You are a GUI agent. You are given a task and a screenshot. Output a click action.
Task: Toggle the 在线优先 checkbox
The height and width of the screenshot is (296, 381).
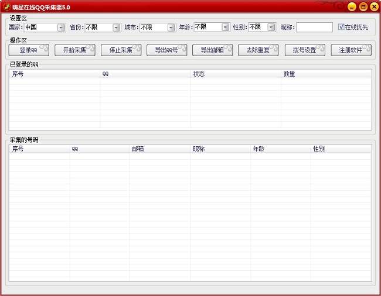point(342,27)
